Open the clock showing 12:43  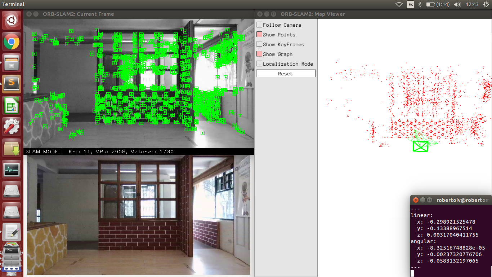tap(472, 4)
